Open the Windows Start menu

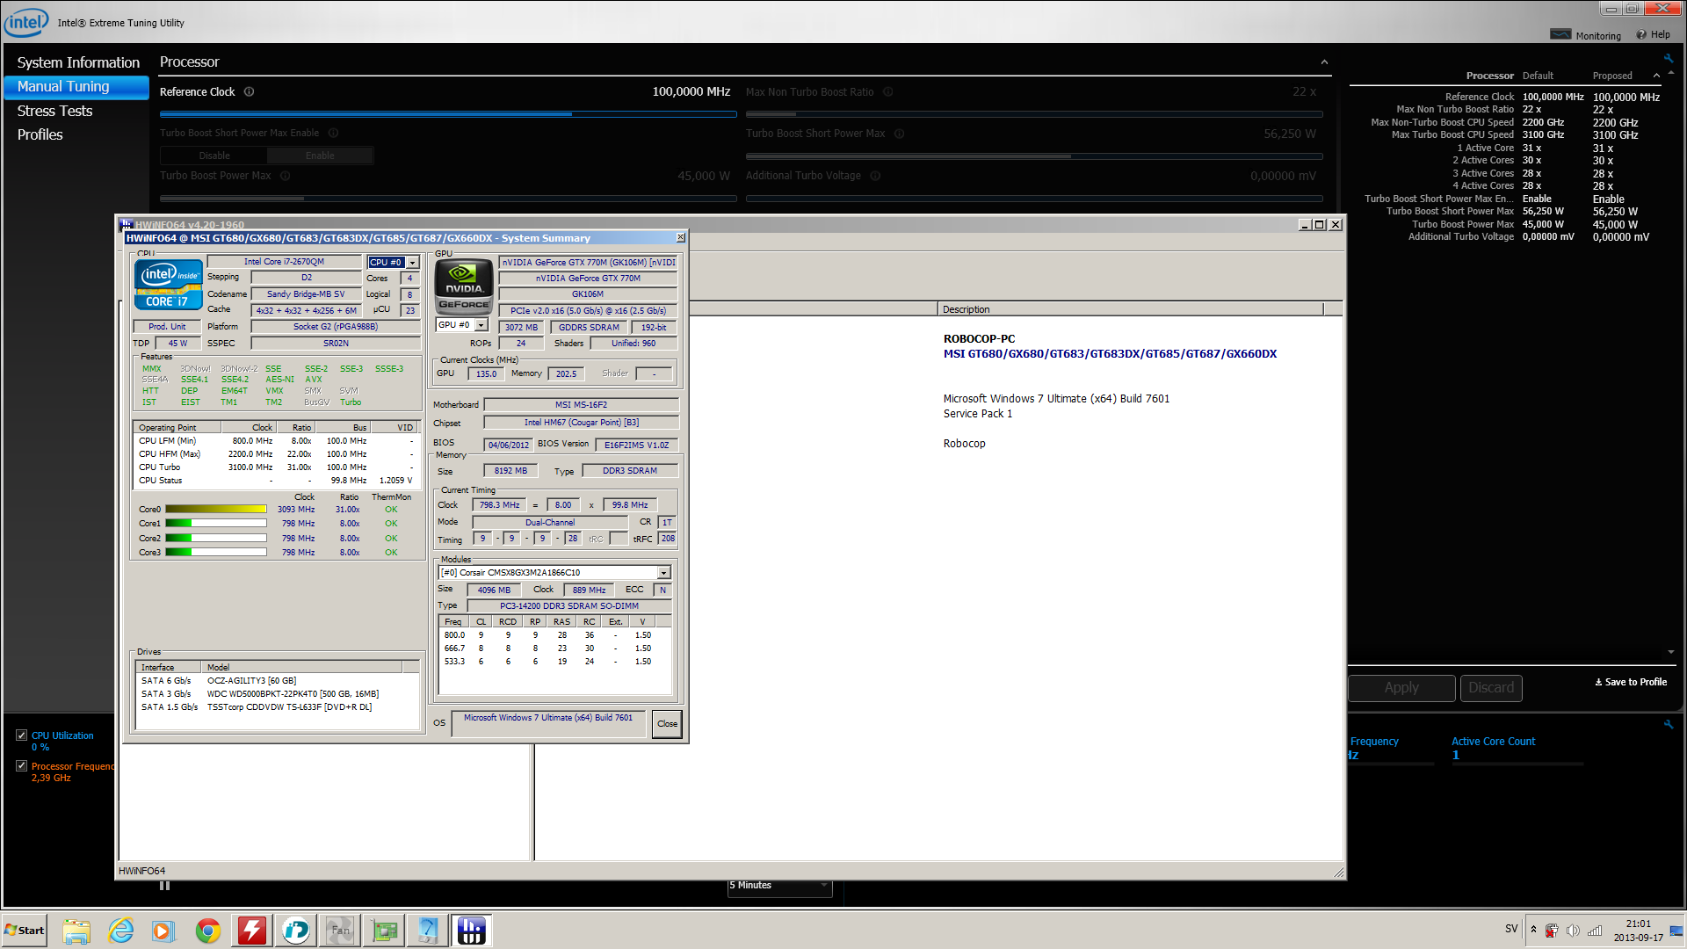click(25, 931)
